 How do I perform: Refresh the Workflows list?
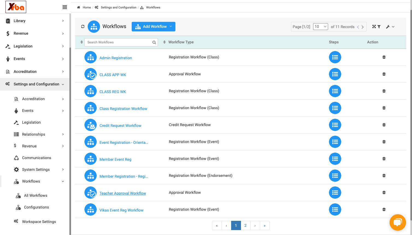click(83, 26)
